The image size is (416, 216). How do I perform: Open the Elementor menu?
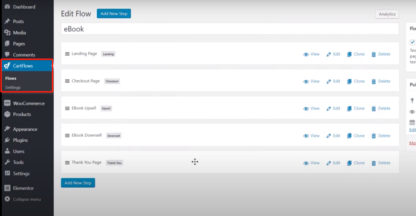(23, 188)
